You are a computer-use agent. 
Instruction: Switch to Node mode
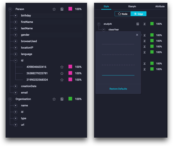point(123,14)
